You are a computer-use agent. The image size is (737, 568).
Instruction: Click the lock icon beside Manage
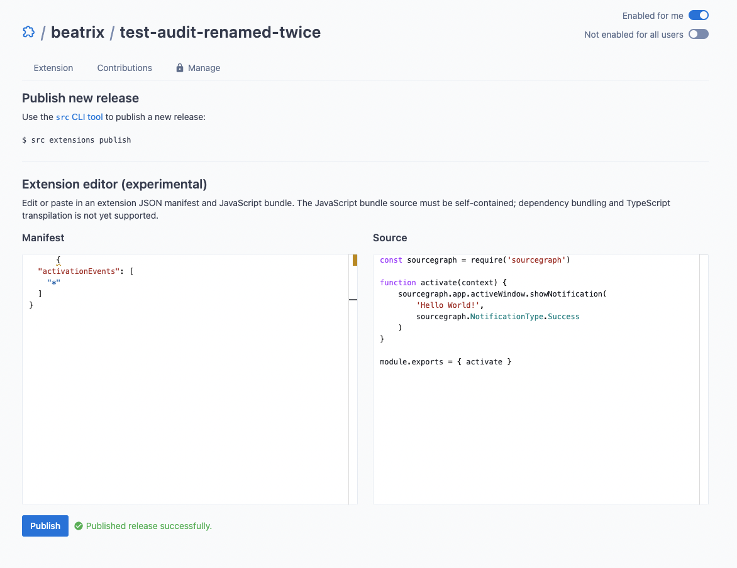(180, 68)
